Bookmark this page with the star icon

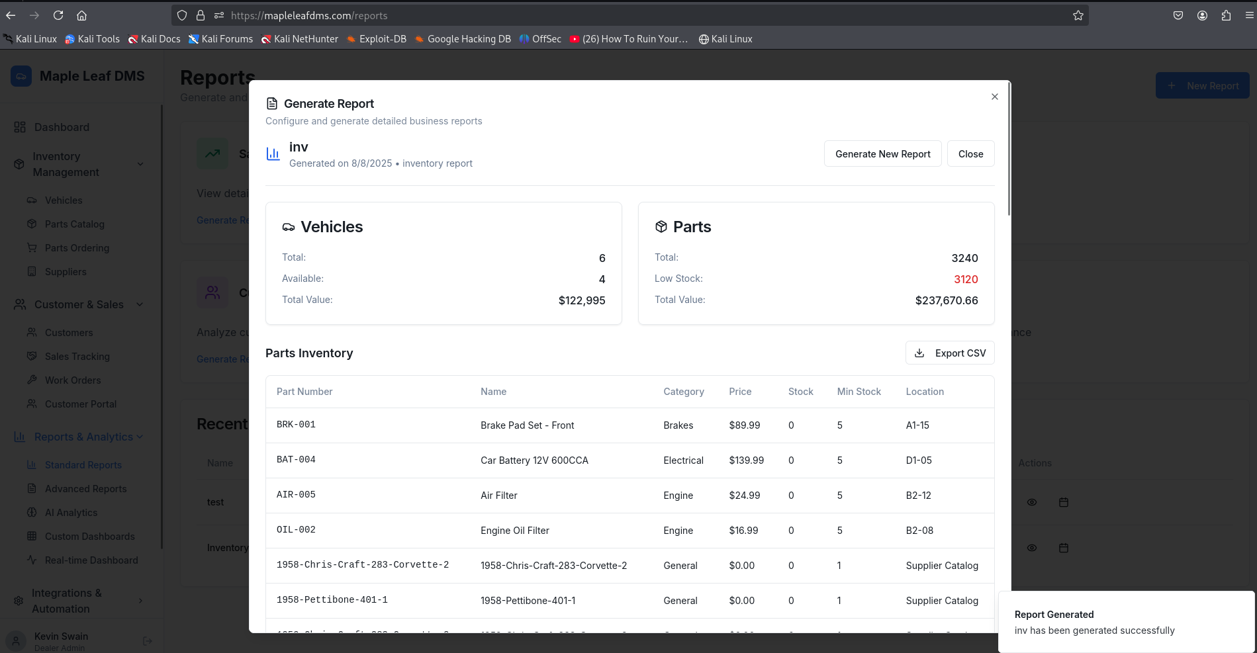point(1078,15)
